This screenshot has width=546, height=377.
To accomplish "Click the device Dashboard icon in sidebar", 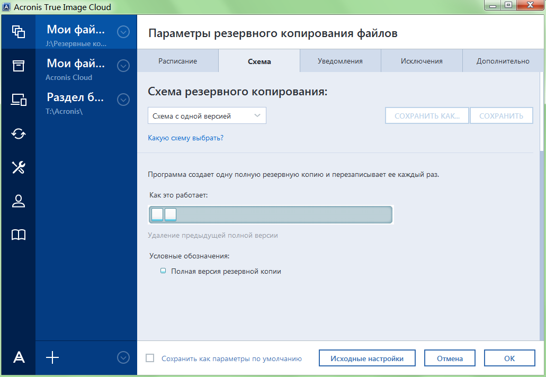I will [x=19, y=100].
